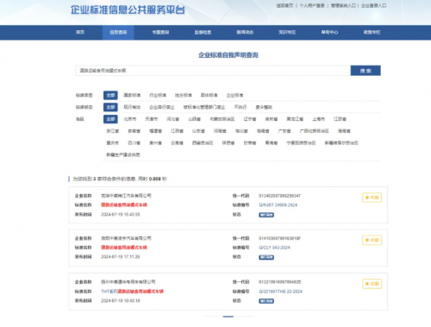
Task: Follow the 返回首页 link in the header
Action: coord(284,5)
